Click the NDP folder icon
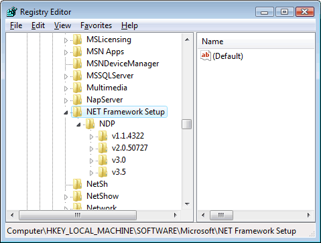Screen dimensions: 321x243 (x=90, y=124)
